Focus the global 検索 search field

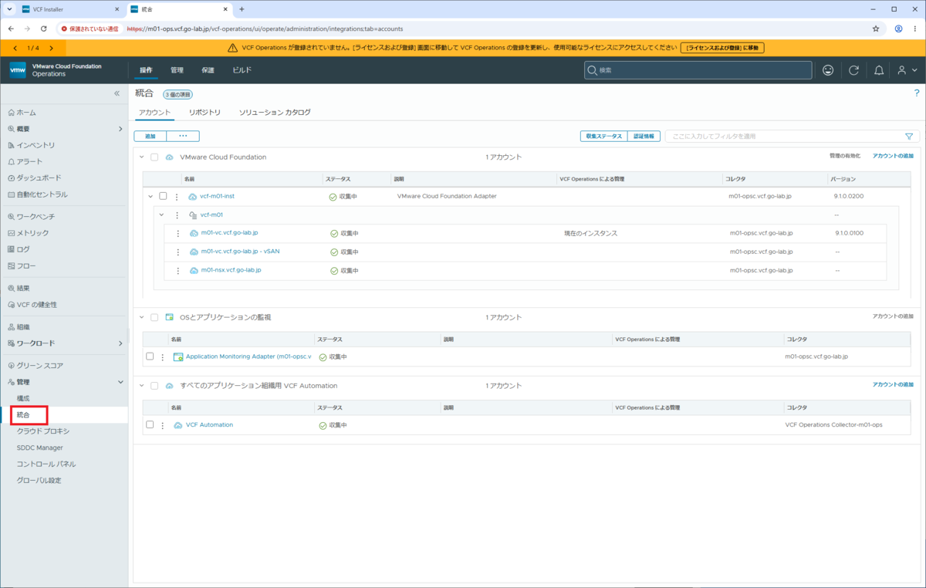click(x=698, y=70)
